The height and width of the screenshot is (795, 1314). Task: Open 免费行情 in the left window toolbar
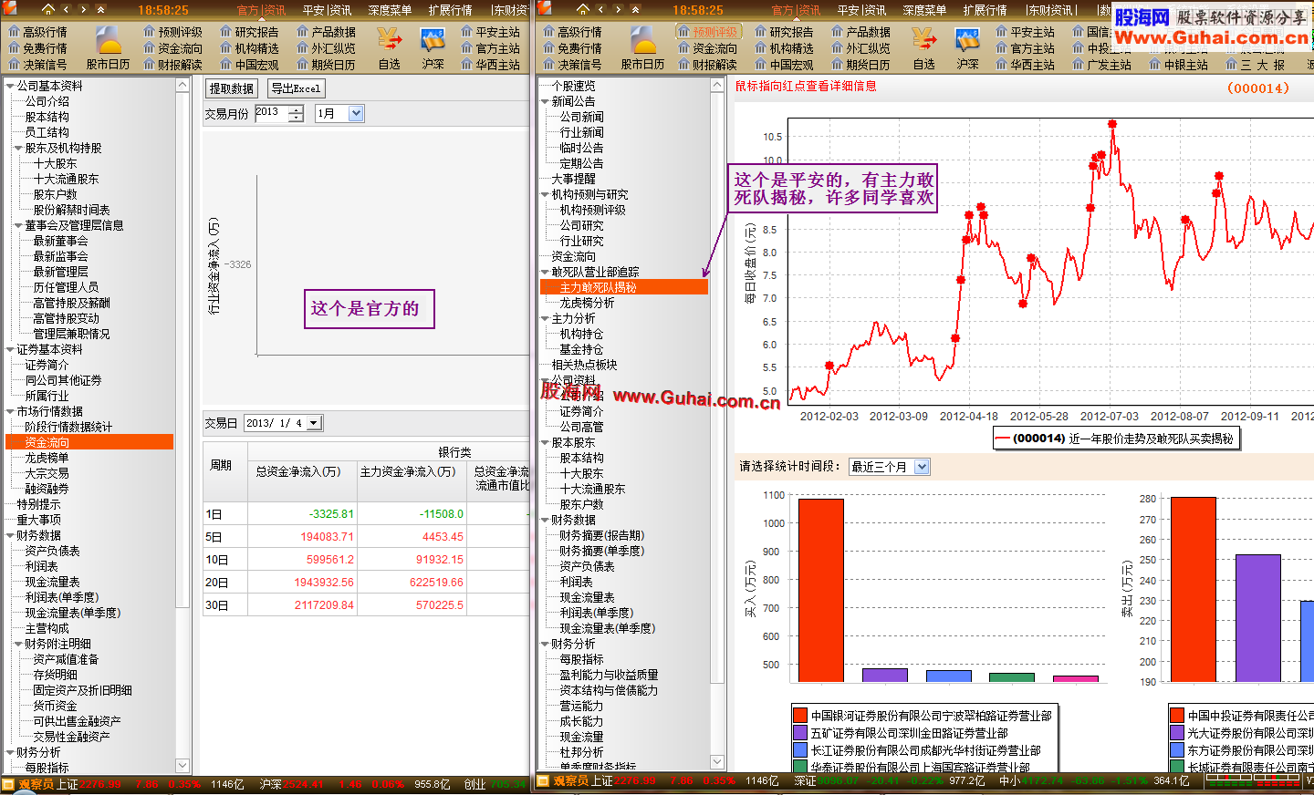37,48
